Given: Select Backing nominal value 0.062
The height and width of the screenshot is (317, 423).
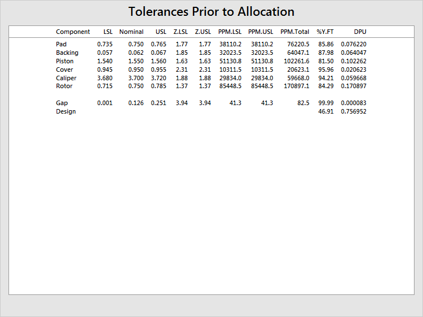Looking at the screenshot, I should [136, 53].
